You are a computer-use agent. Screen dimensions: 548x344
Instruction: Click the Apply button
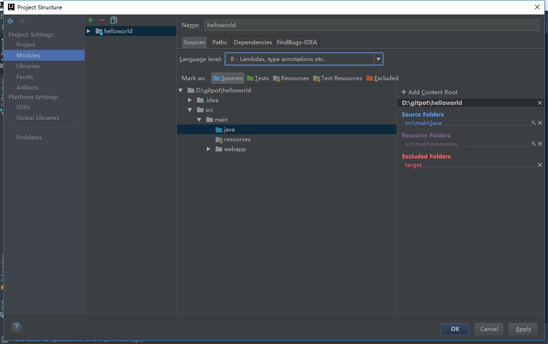523,329
